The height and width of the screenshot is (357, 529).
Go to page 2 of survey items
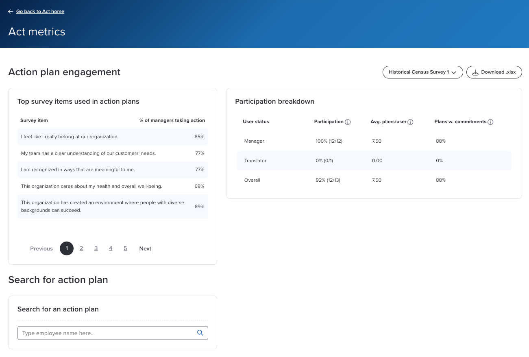pos(81,248)
